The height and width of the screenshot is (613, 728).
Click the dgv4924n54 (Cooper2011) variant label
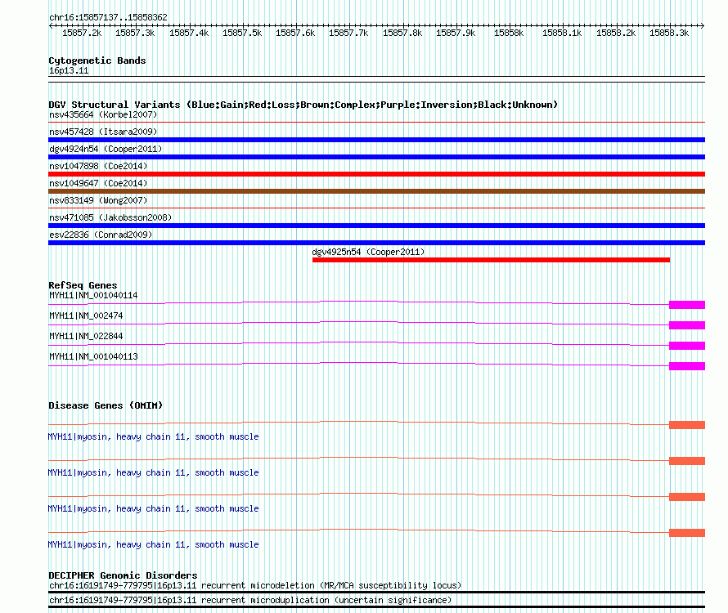[106, 149]
